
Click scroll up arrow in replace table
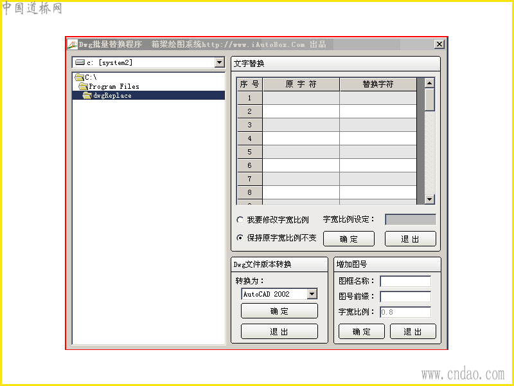click(429, 83)
